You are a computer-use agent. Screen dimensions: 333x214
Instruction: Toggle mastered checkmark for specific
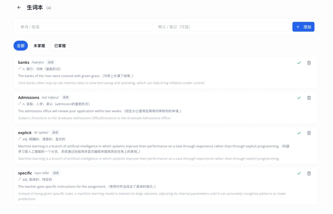coord(299,173)
